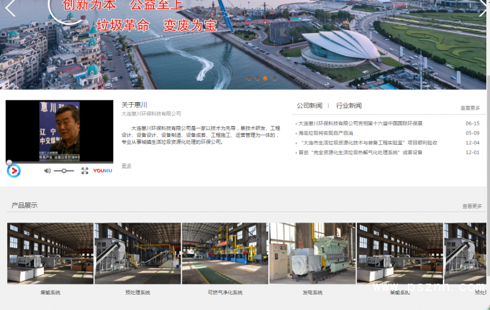Screen dimensions: 490x310
Task: Click 查看更多 in the news section
Action: coord(470,108)
